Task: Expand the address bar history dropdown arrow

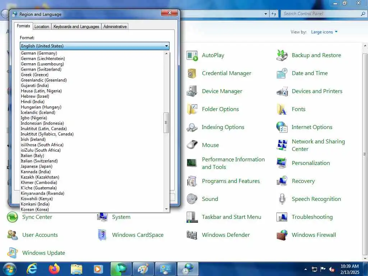Action: [x=266, y=14]
